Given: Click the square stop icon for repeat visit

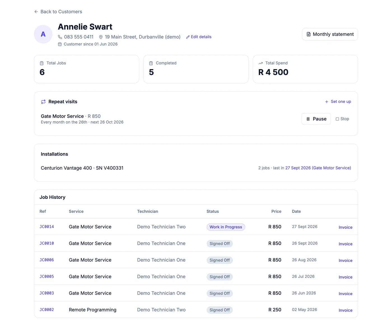Looking at the screenshot, I should tap(337, 119).
